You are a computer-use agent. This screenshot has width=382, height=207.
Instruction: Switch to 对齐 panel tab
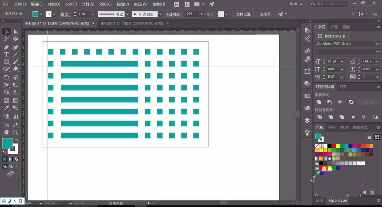343,87
